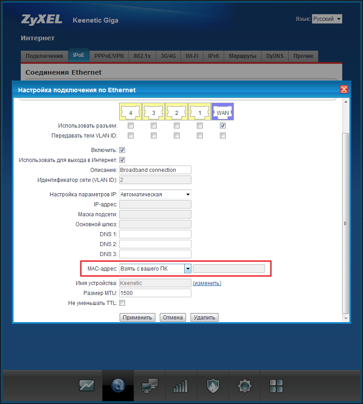Switch to the Wi-Fi tab

click(191, 56)
